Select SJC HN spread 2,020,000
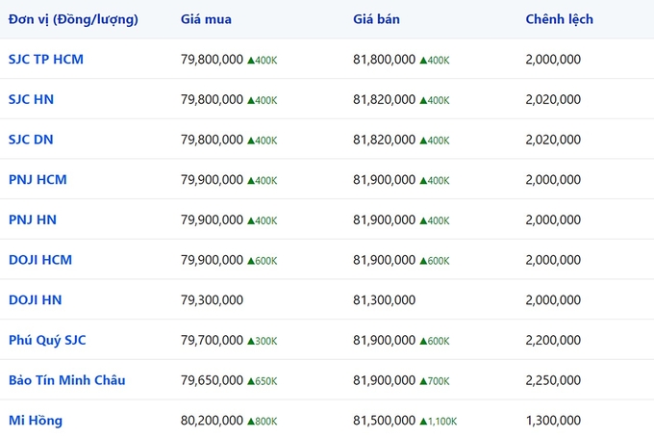 point(553,99)
